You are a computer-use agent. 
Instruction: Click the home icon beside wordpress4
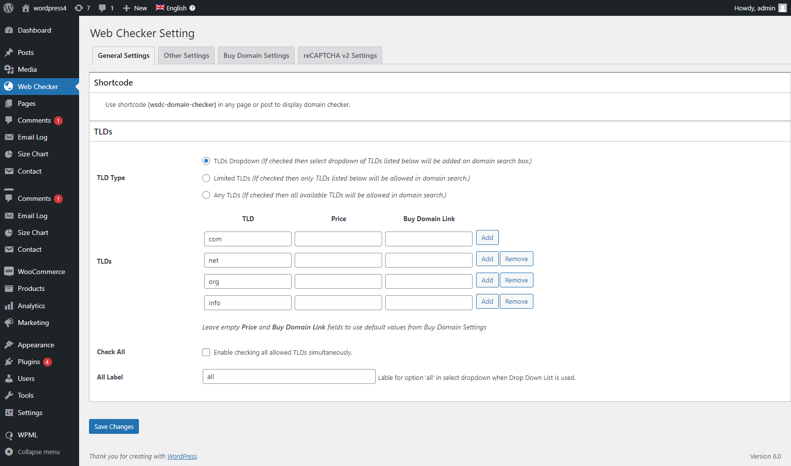pos(26,8)
